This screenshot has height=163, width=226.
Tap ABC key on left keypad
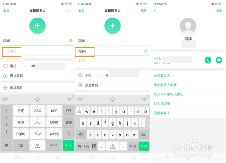38,111
